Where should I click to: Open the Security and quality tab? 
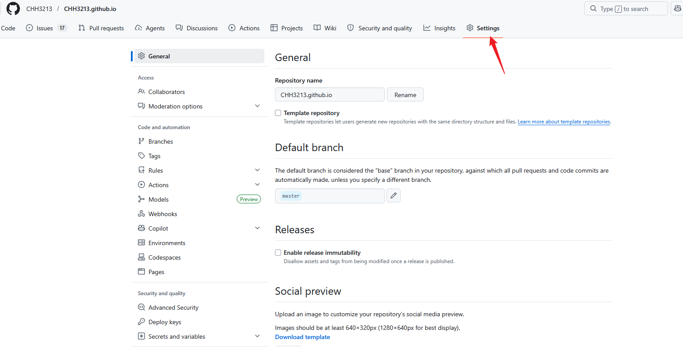tap(379, 28)
